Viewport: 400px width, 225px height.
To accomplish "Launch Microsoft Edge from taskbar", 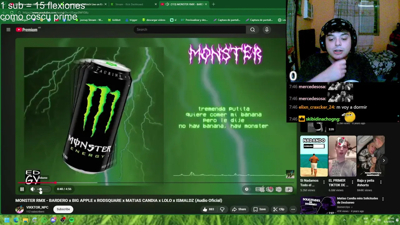I will pyautogui.click(x=16, y=220).
